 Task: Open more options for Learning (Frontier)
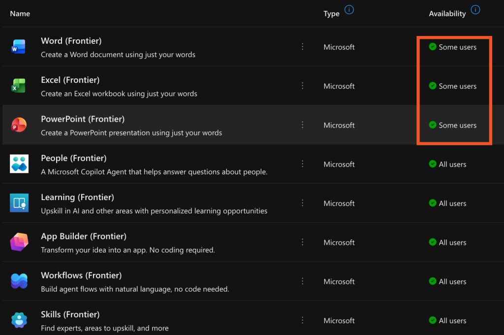click(x=302, y=203)
